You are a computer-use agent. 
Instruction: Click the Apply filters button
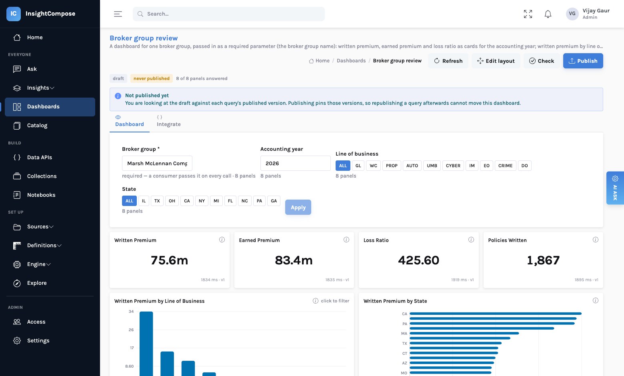298,207
